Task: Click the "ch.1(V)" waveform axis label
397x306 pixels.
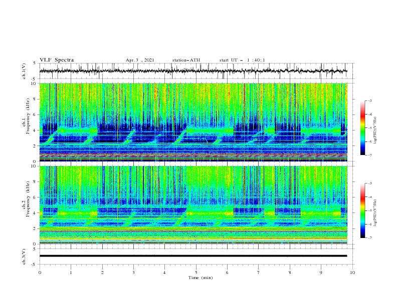Action: pos(24,71)
